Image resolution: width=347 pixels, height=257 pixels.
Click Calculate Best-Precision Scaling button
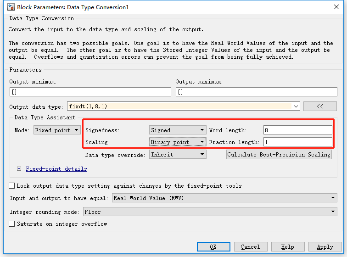[279, 154]
